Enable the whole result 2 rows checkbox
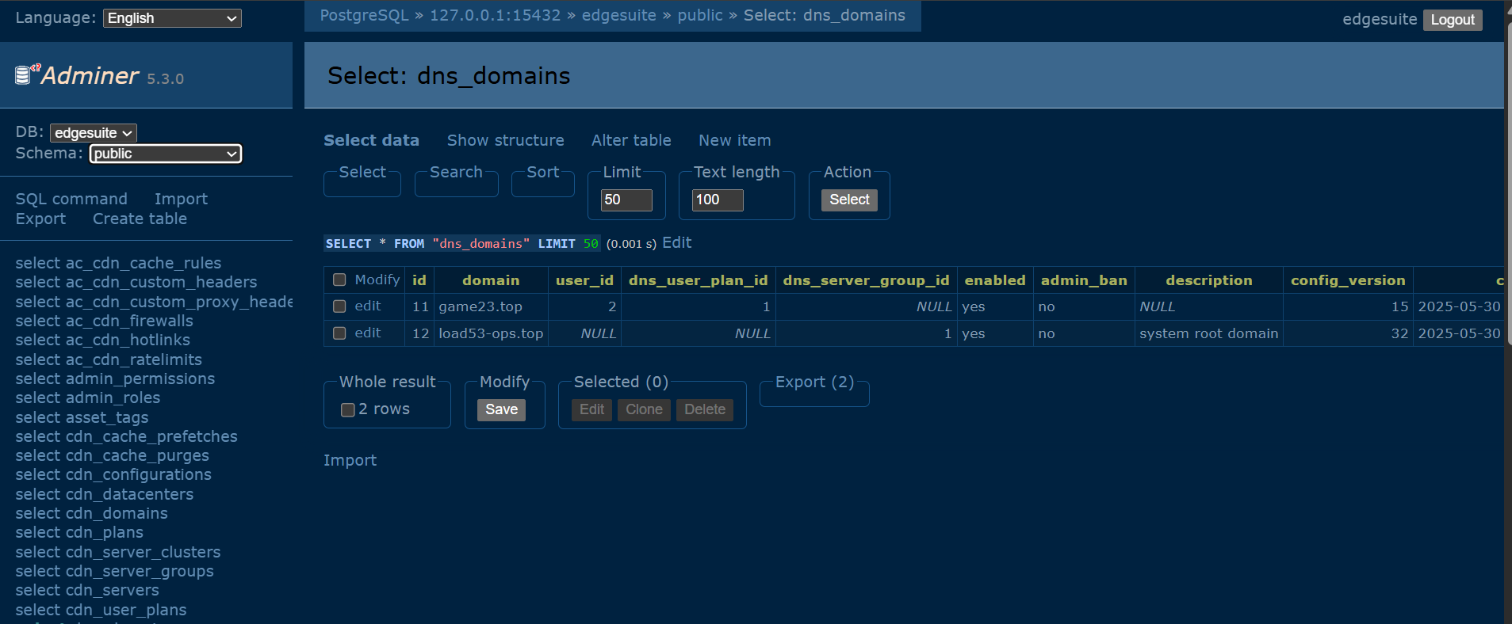 tap(347, 409)
